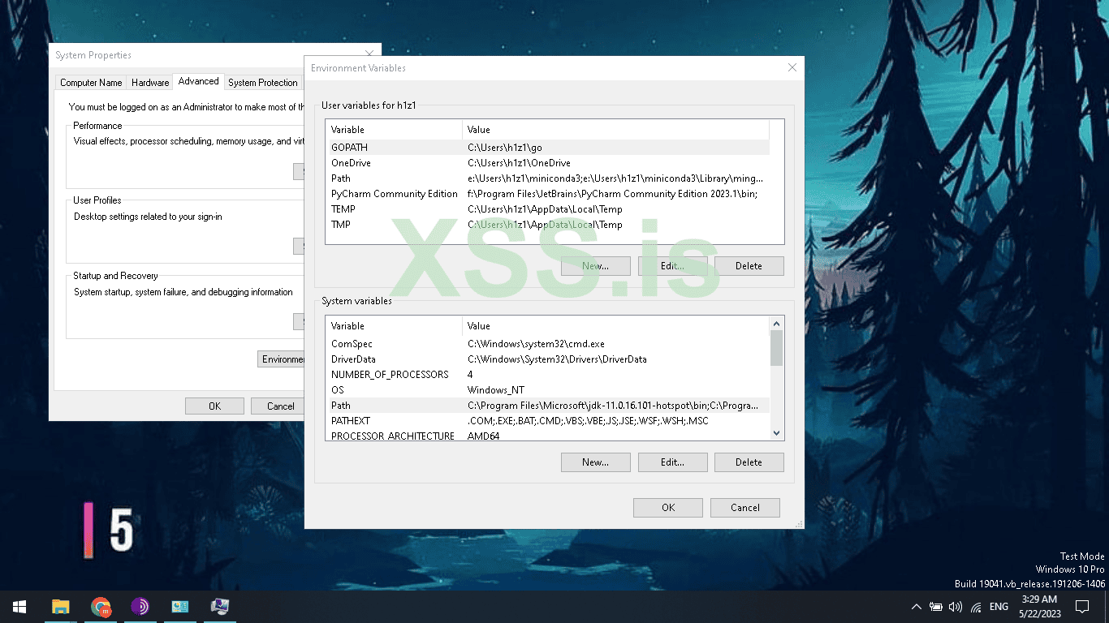Click OK in the System Properties window
Viewport: 1109px width, 623px height.
[x=214, y=406]
